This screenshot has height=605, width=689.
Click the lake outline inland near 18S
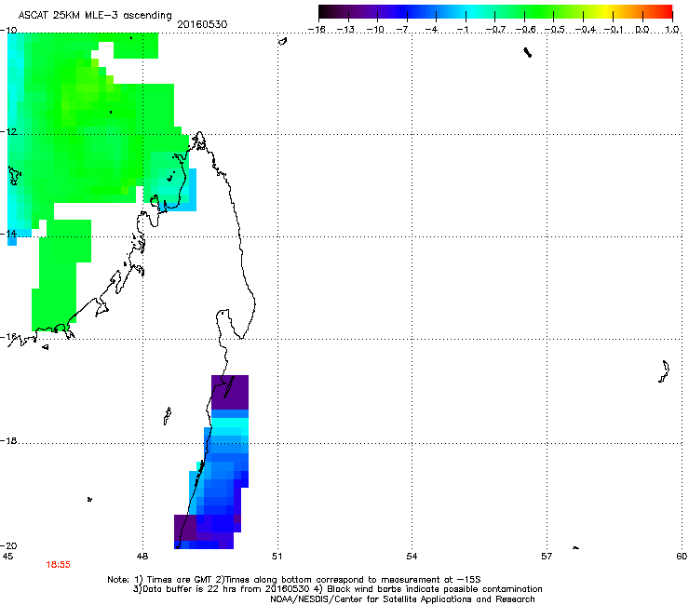[168, 416]
